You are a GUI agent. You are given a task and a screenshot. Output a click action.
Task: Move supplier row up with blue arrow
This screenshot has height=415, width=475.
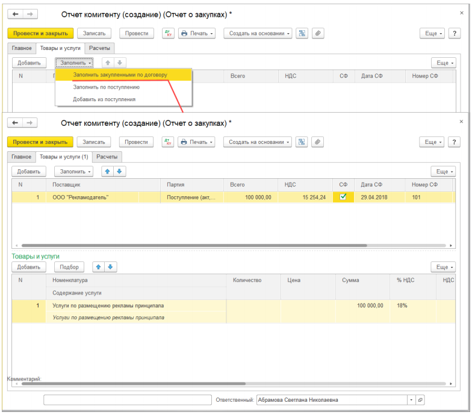click(108, 171)
